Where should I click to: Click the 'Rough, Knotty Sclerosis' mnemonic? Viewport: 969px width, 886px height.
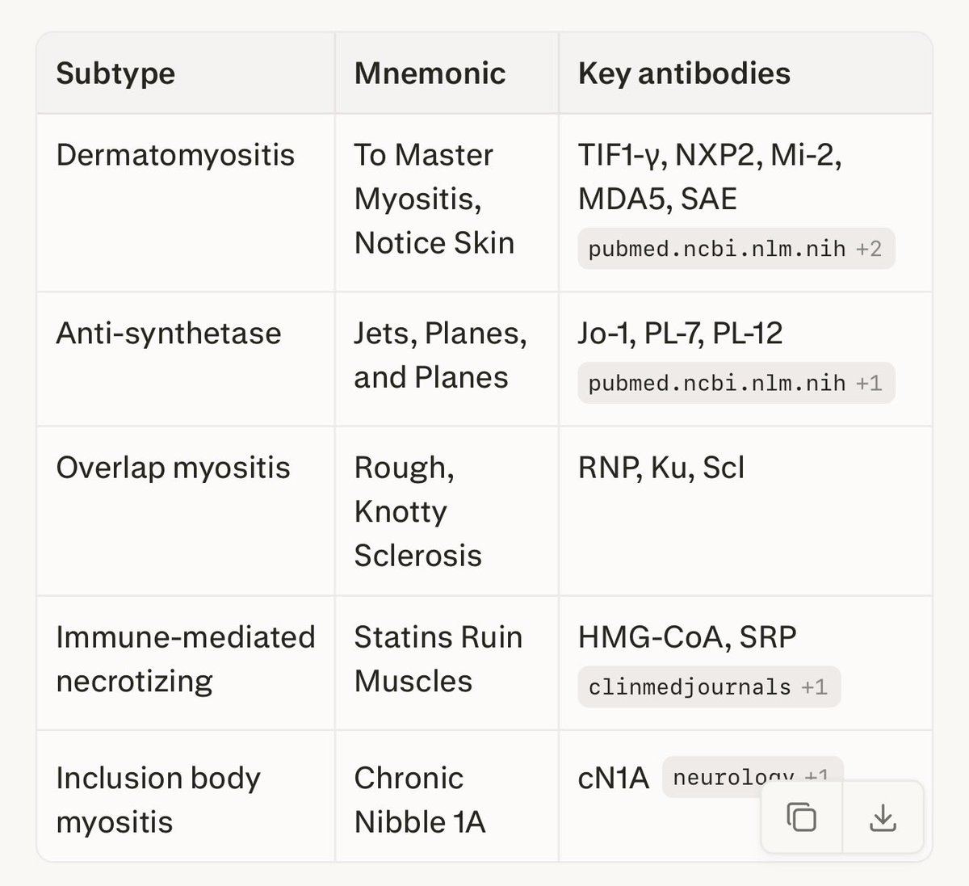[x=417, y=511]
